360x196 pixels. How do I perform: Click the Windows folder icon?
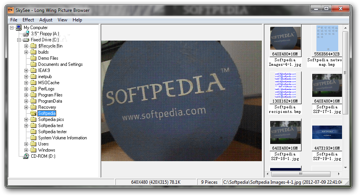34,150
